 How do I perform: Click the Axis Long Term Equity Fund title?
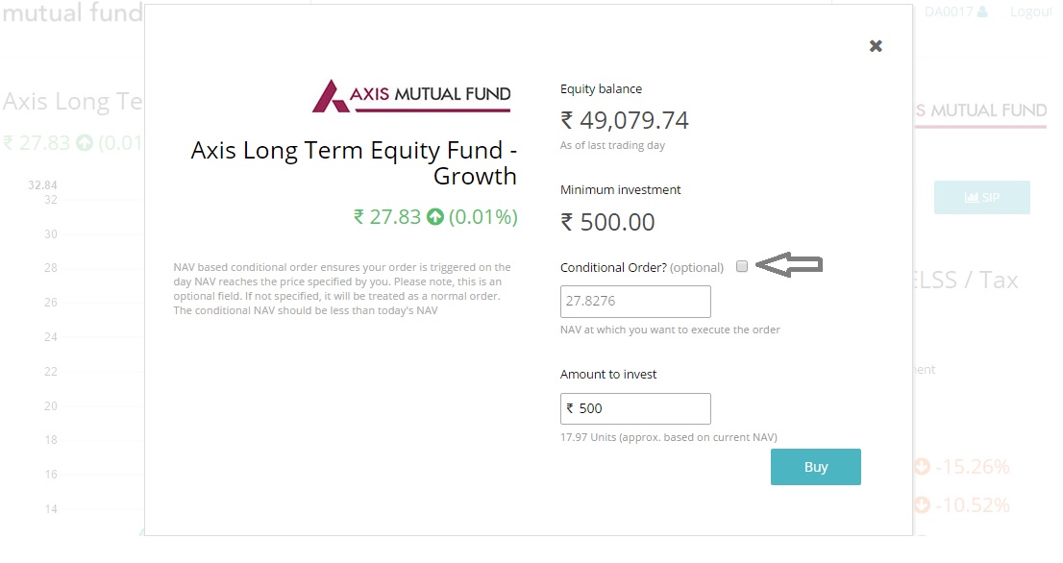pos(354,162)
